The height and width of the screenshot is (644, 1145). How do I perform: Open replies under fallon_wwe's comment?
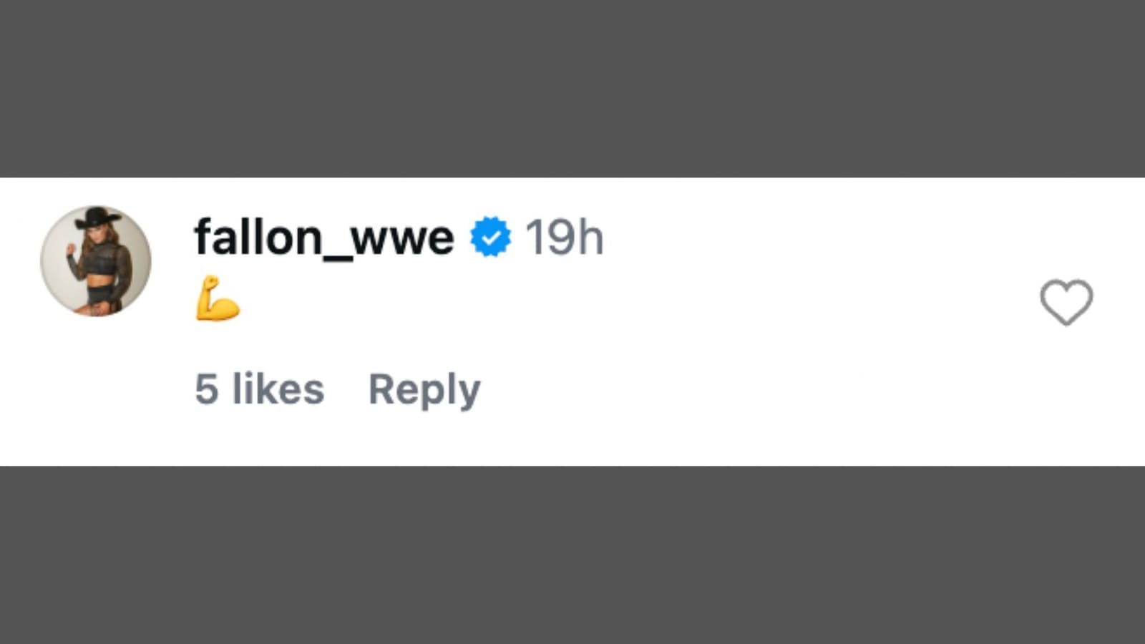pos(424,389)
